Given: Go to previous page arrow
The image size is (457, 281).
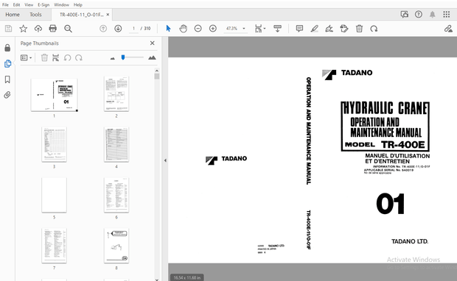Looking at the screenshot, I should point(103,29).
